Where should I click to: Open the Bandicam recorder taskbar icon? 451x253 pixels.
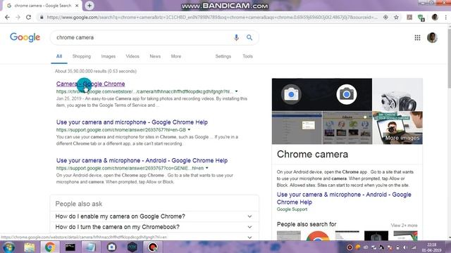pos(153,247)
